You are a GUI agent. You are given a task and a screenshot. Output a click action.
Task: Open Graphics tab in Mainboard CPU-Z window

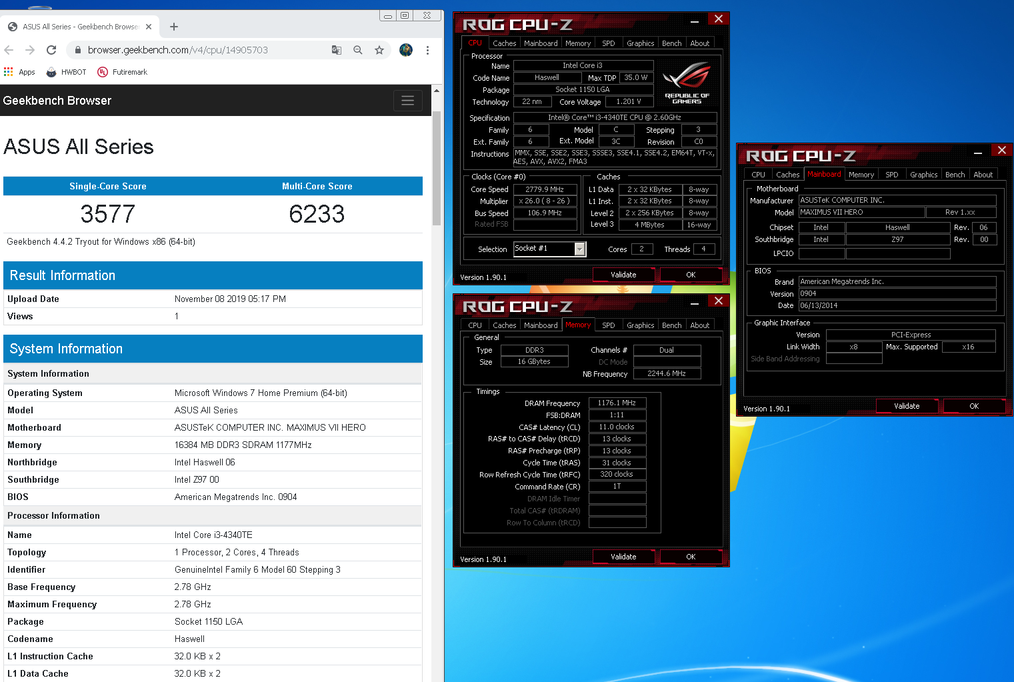[924, 175]
